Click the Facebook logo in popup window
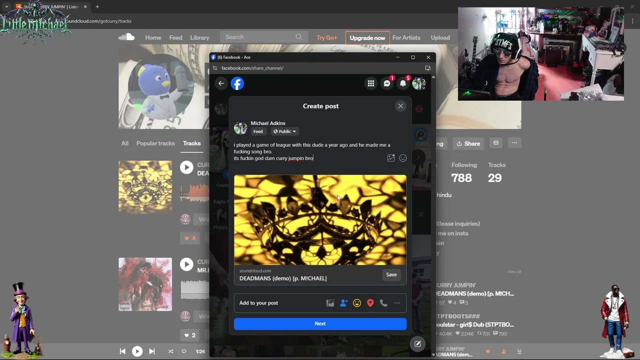This screenshot has height=360, width=640. [237, 83]
